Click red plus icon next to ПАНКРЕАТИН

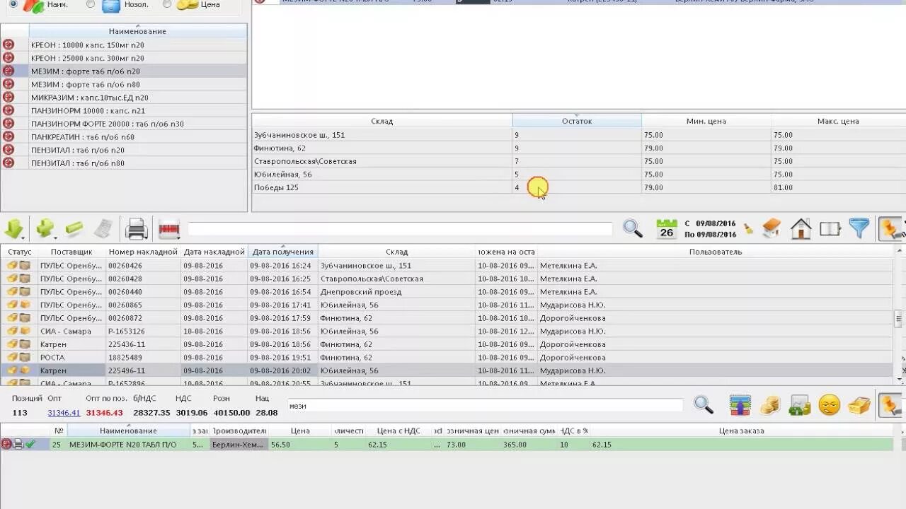click(8, 136)
